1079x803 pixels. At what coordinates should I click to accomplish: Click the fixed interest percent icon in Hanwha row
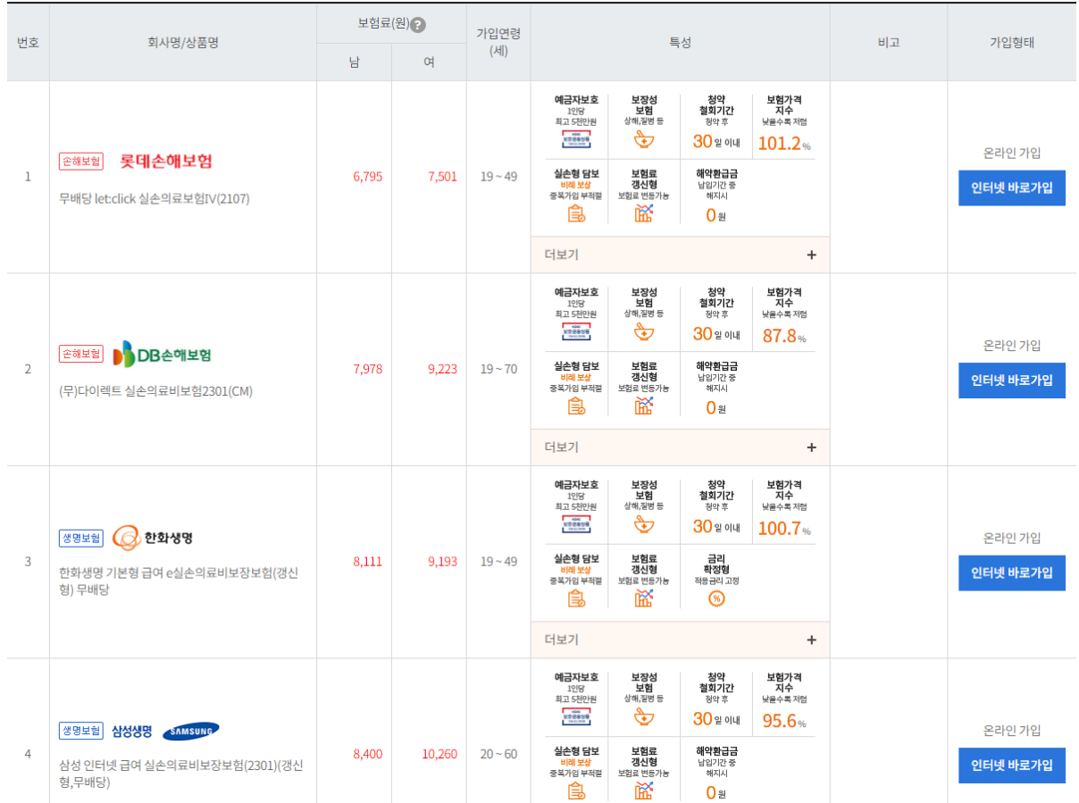pyautogui.click(x=716, y=598)
